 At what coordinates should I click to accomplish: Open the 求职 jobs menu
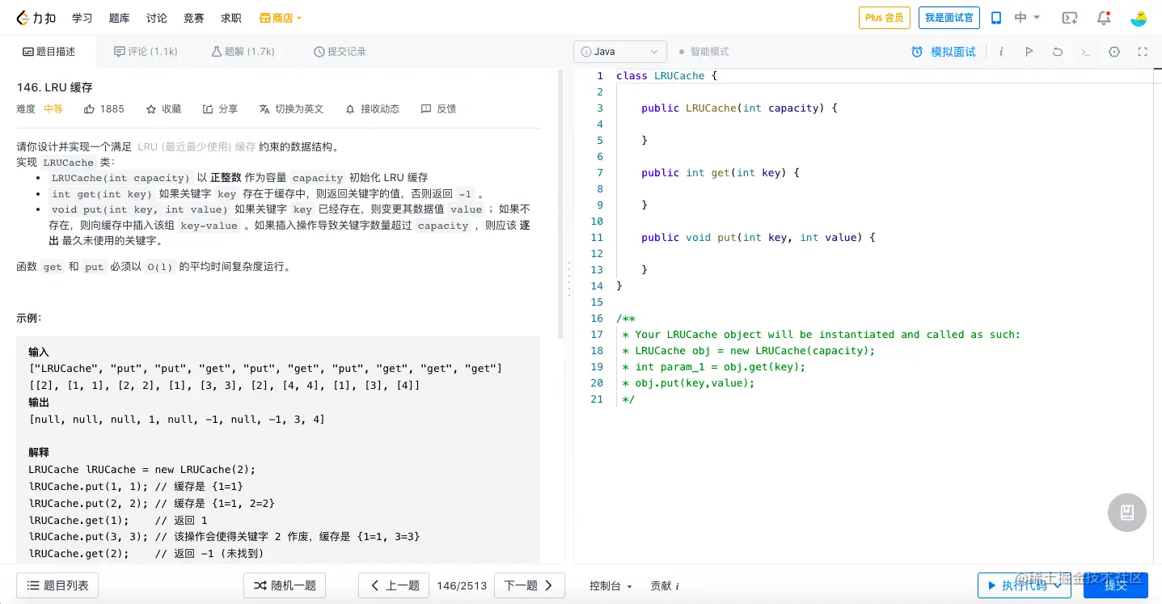tap(231, 18)
